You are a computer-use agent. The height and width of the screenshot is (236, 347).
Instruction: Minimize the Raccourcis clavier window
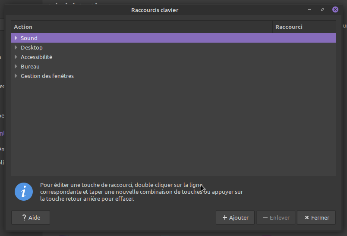(309, 9)
